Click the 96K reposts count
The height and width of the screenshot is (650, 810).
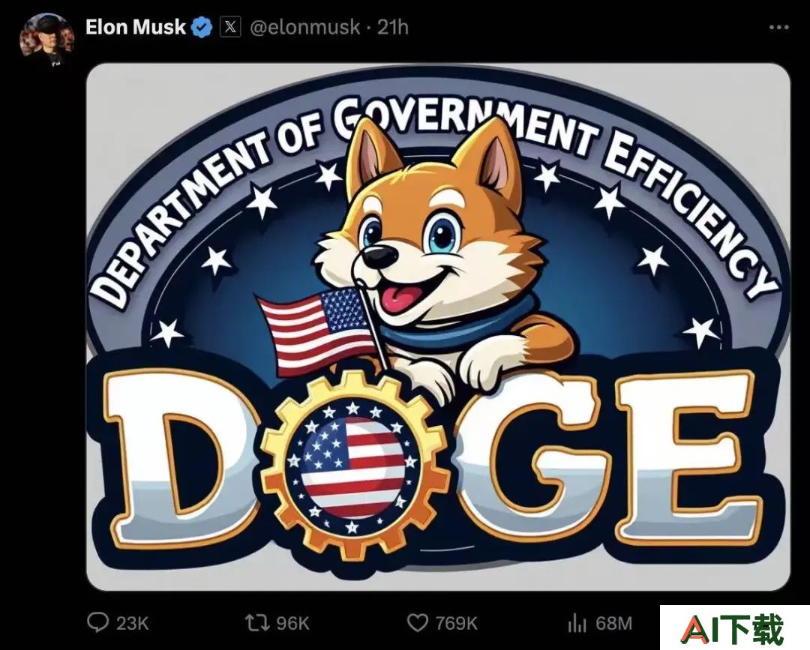[292, 623]
